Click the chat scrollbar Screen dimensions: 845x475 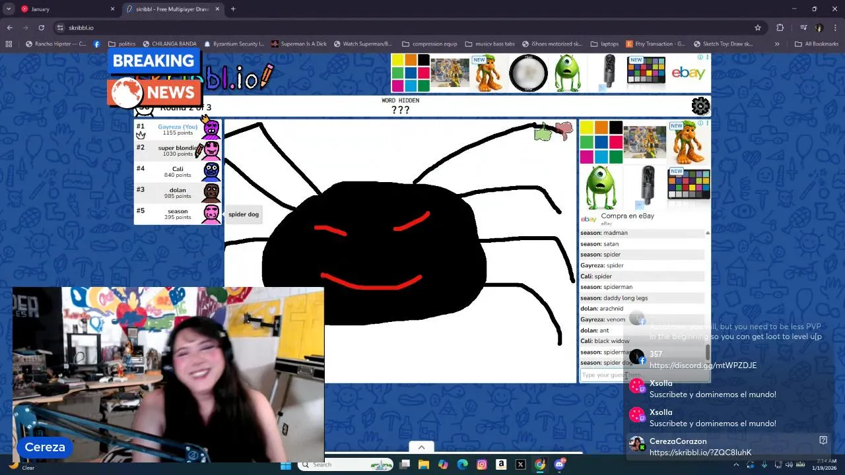click(x=708, y=352)
